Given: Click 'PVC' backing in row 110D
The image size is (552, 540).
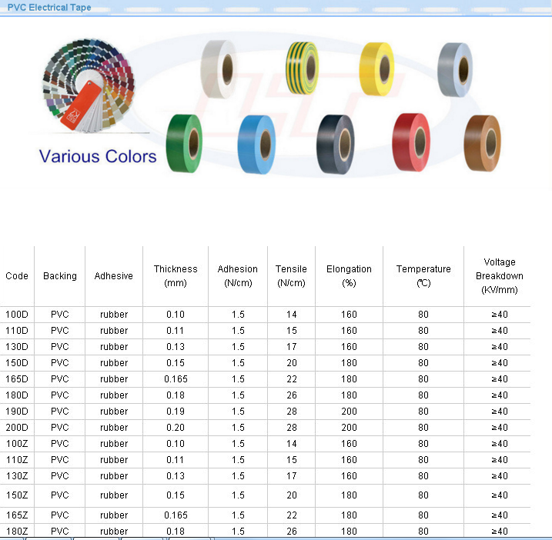Looking at the screenshot, I should [60, 330].
